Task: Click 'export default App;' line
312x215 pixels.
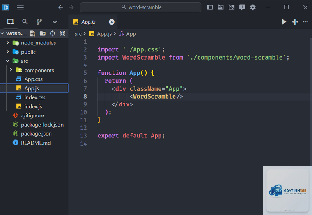Action: tap(131, 136)
